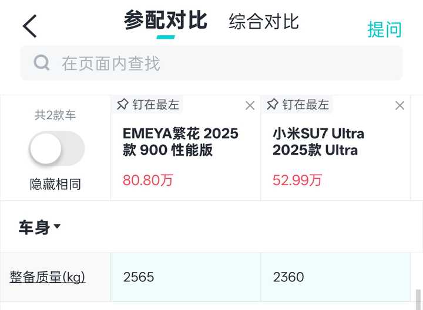
Task: Pin the 小米SU7 Ultra column with the pin icon
Action: pos(272,104)
